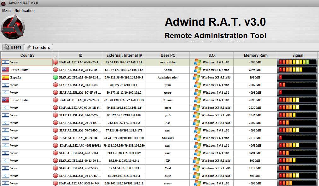Image resolution: width=319 pixels, height=186 pixels.
Task: Sort by the Country column header
Action: tap(27, 55)
